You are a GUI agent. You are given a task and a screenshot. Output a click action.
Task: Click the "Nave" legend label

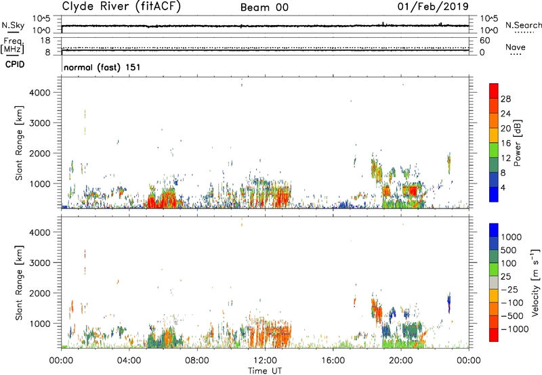[x=516, y=47]
